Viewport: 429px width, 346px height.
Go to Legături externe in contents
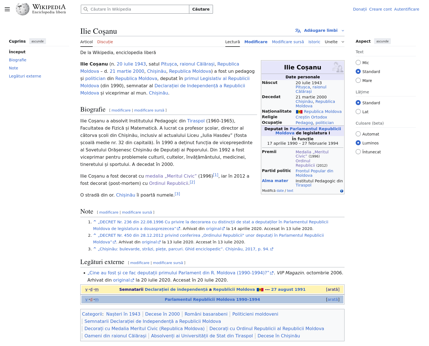(25, 76)
